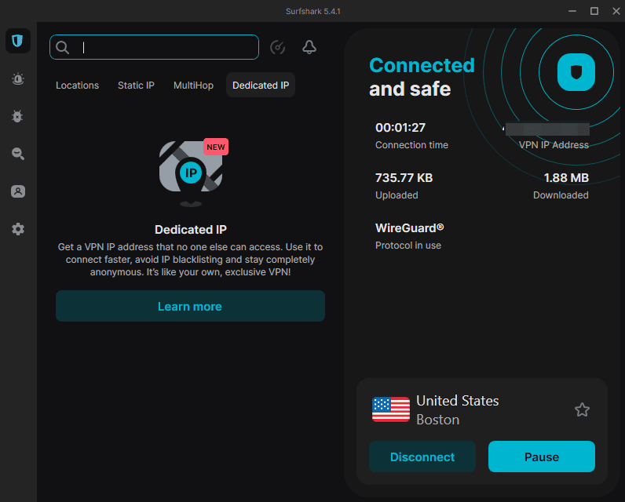Viewport: 625px width, 502px height.
Task: Open the Alert siren icon in sidebar
Action: click(17, 78)
